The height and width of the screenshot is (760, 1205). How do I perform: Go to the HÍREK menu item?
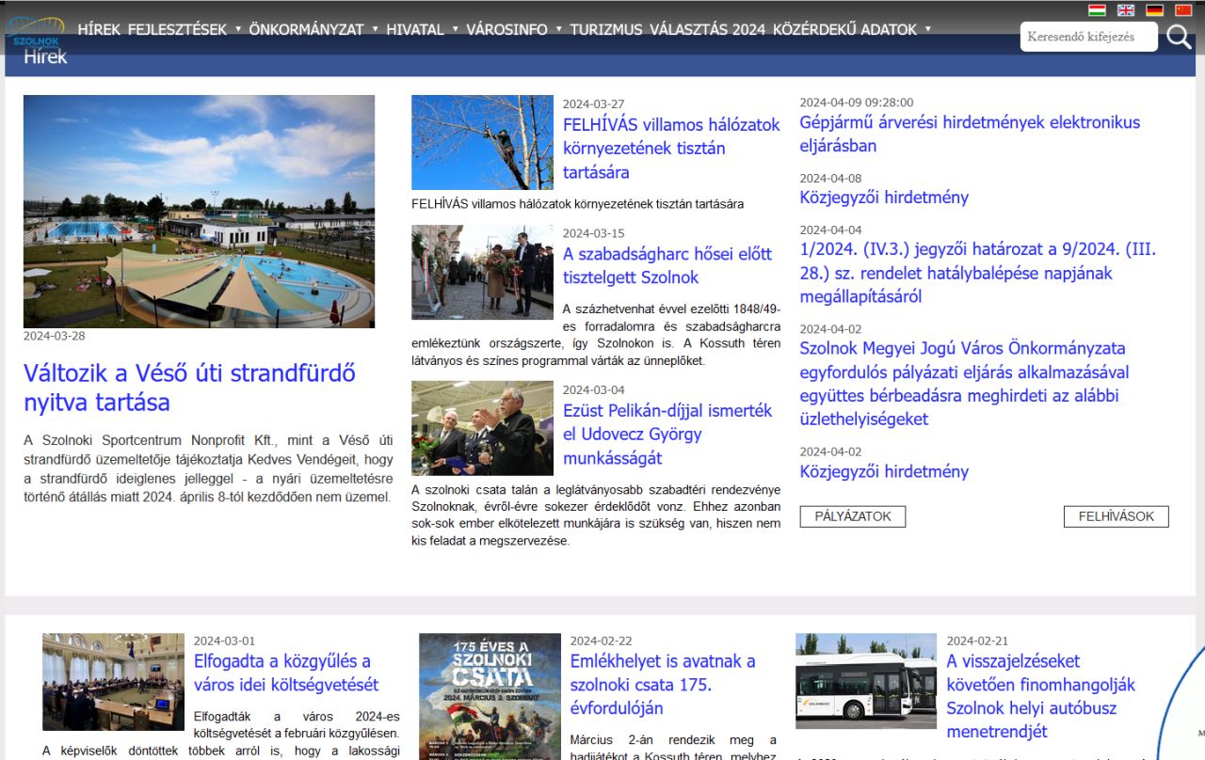click(99, 29)
